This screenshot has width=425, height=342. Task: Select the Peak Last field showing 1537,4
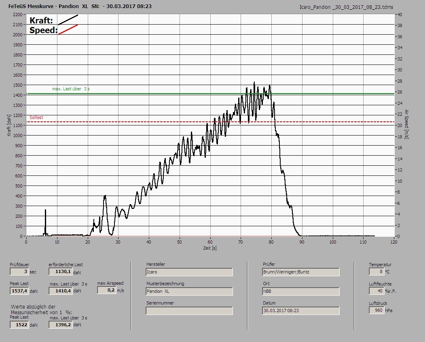click(x=19, y=291)
